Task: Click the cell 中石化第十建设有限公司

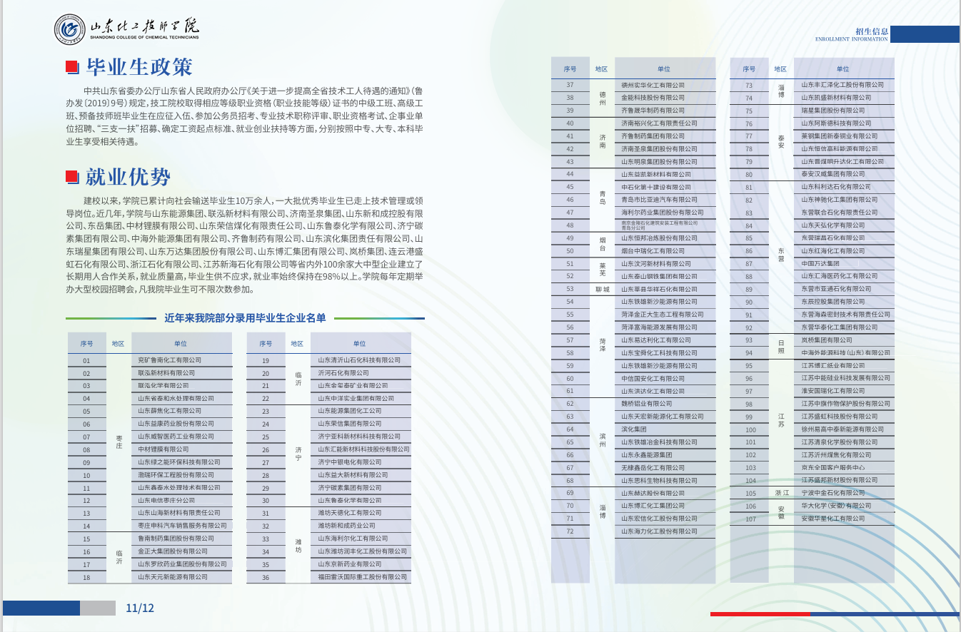Action: 656,187
